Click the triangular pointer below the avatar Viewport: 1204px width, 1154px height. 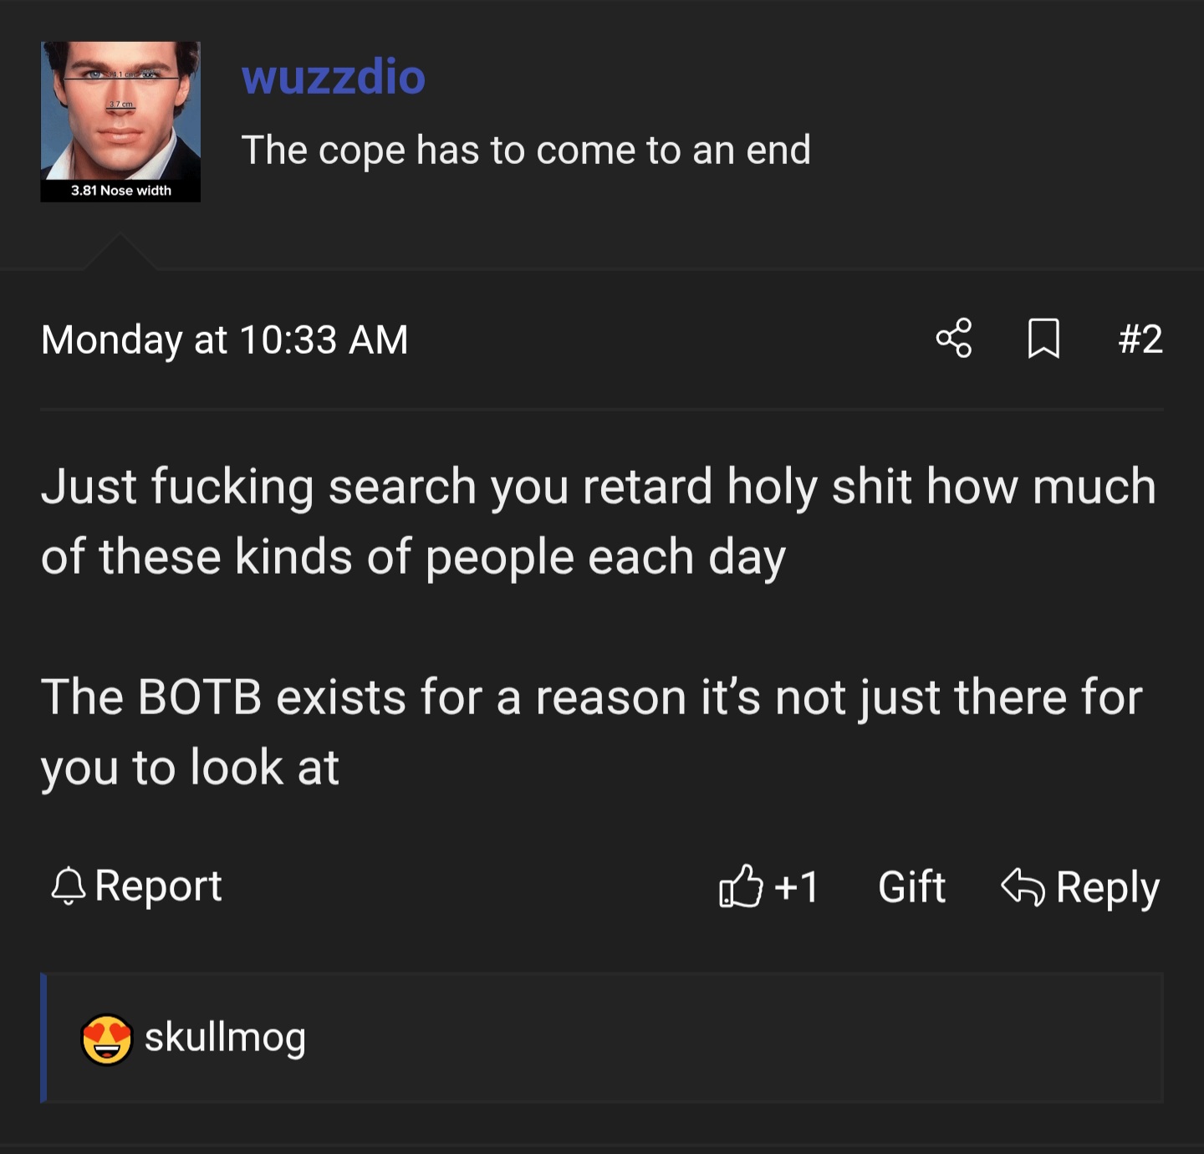(x=120, y=253)
